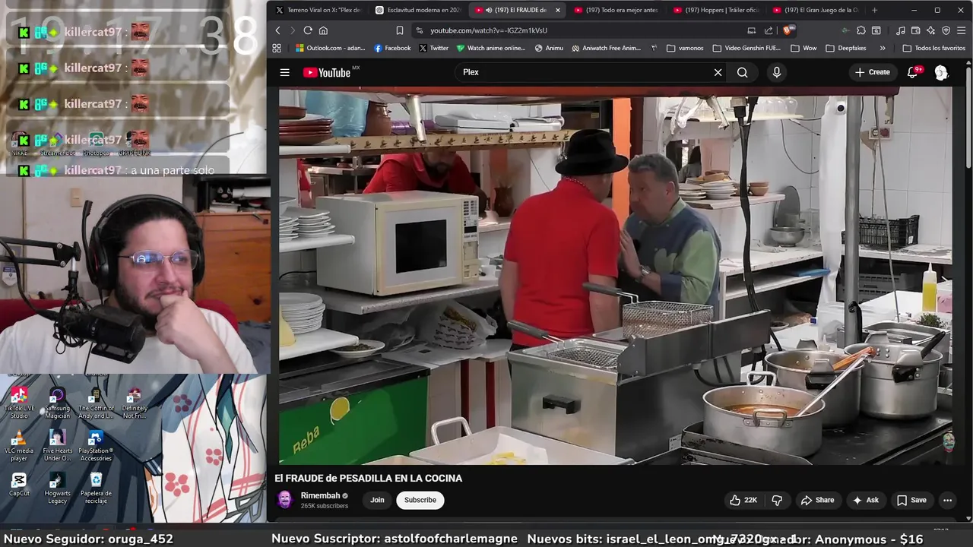The height and width of the screenshot is (547, 973).
Task: Open the Twitter bookmark
Action: coord(433,48)
